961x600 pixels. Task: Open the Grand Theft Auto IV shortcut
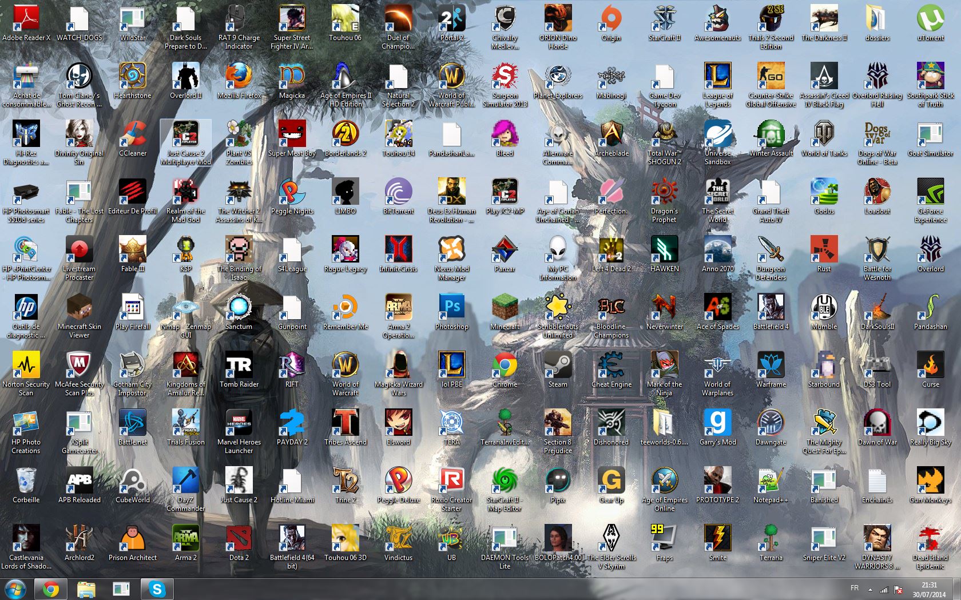[771, 200]
